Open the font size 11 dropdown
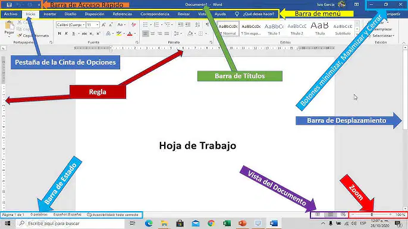 (98, 25)
